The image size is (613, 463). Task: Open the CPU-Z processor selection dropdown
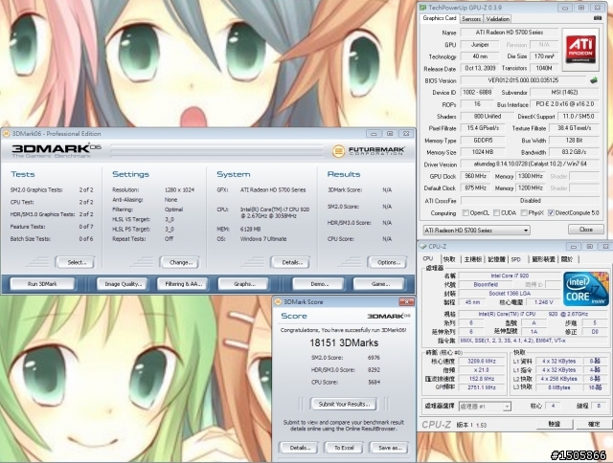pyautogui.click(x=485, y=407)
